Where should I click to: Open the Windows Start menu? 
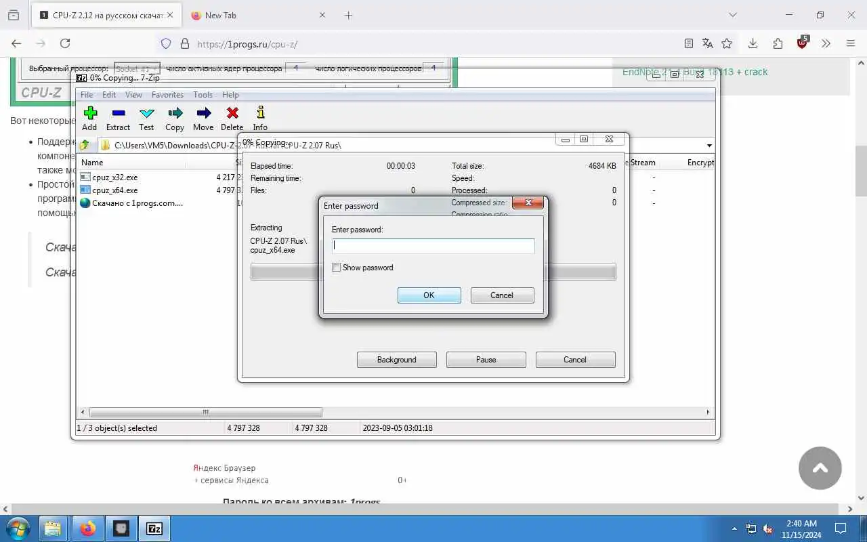17,528
